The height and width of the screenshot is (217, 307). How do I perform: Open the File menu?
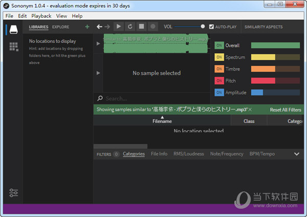tap(9, 16)
